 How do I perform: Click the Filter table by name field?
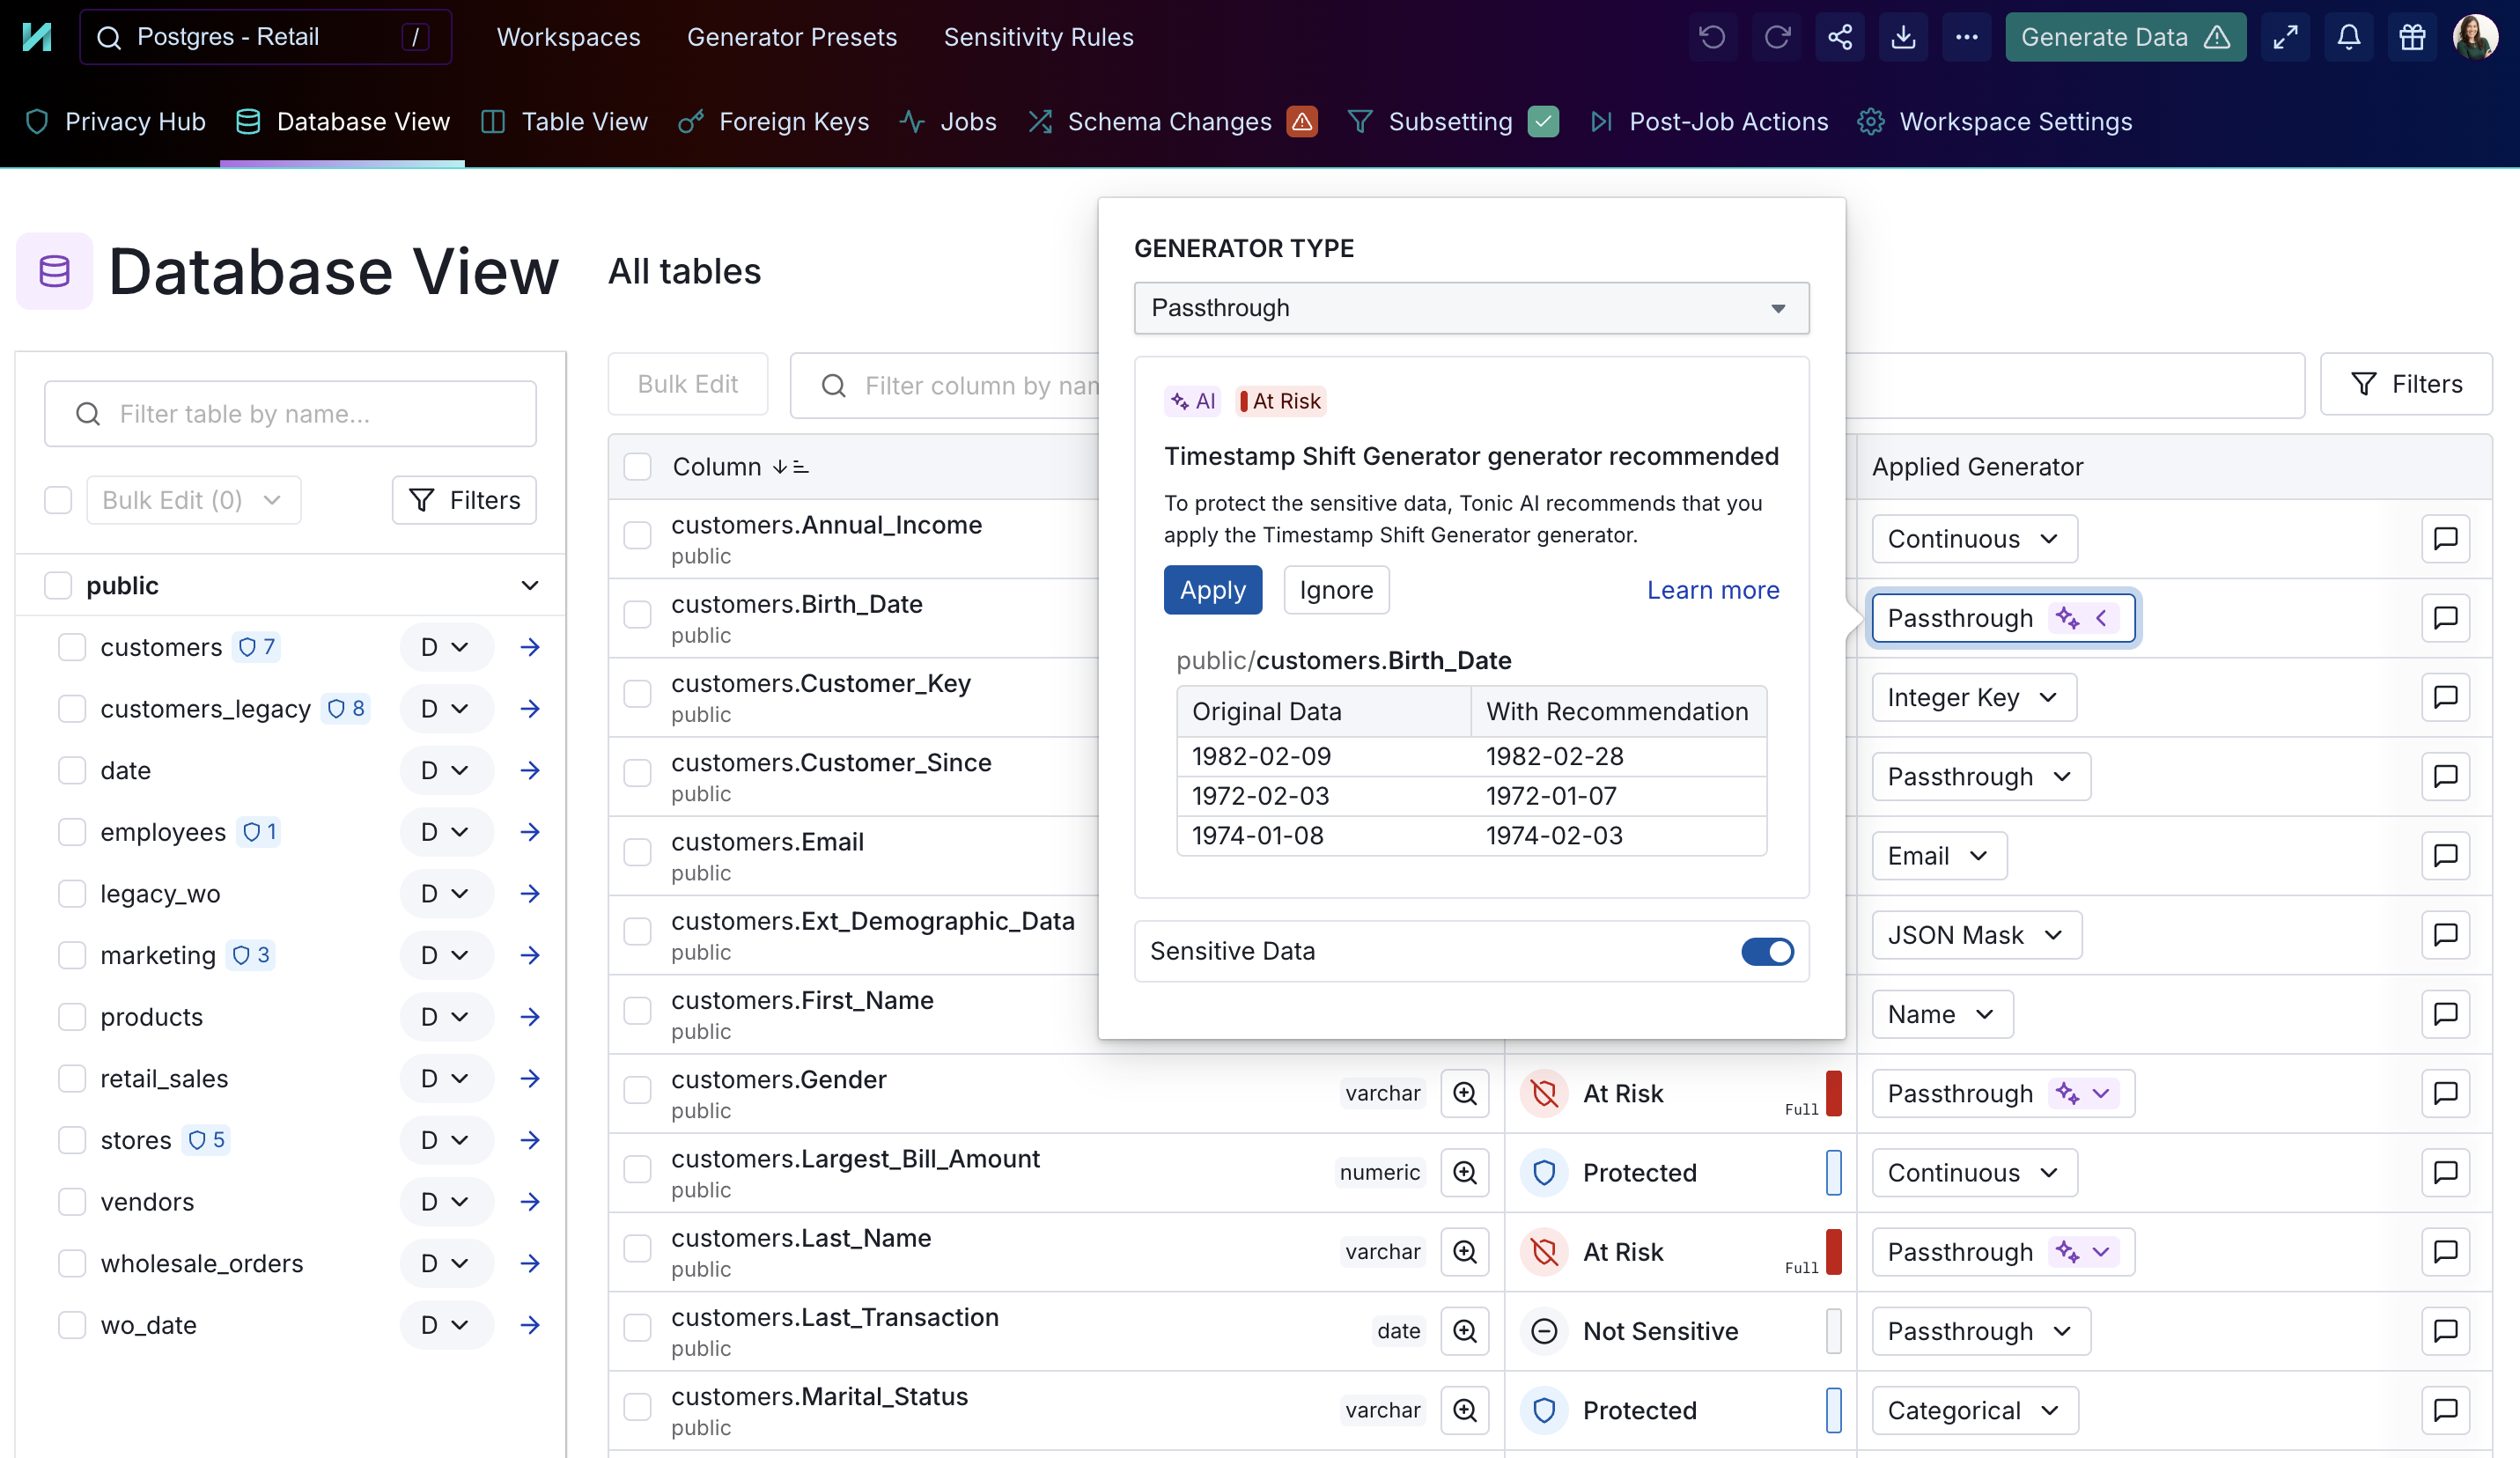(290, 414)
